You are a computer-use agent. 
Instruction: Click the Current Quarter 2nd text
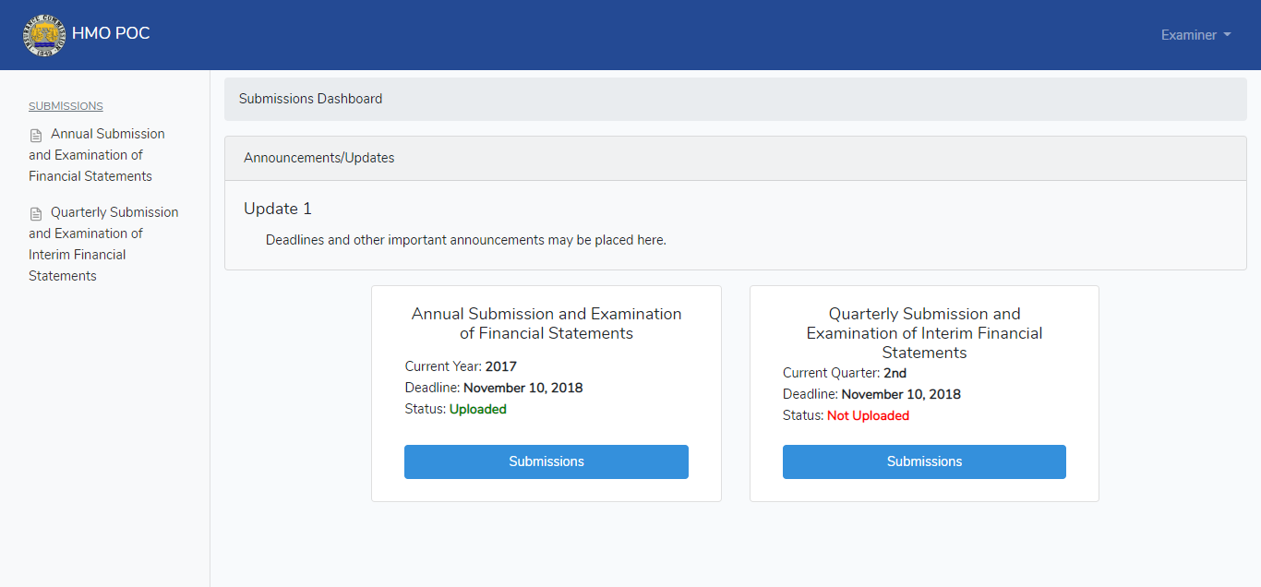(x=845, y=373)
